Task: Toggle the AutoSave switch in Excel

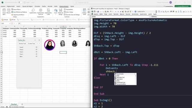Action: click(x=20, y=2)
